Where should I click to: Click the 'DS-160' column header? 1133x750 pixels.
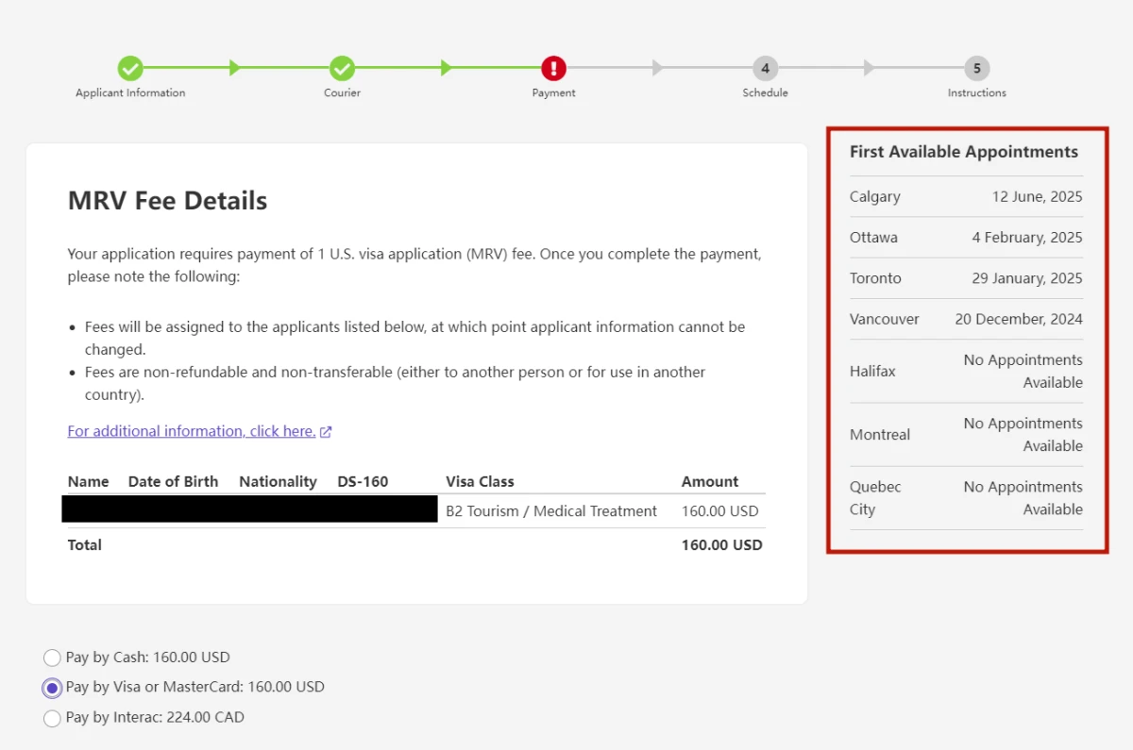[363, 481]
